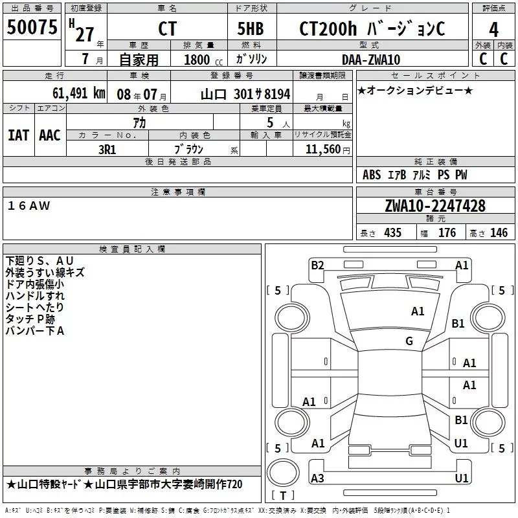Select the height value 146

[x=499, y=233]
